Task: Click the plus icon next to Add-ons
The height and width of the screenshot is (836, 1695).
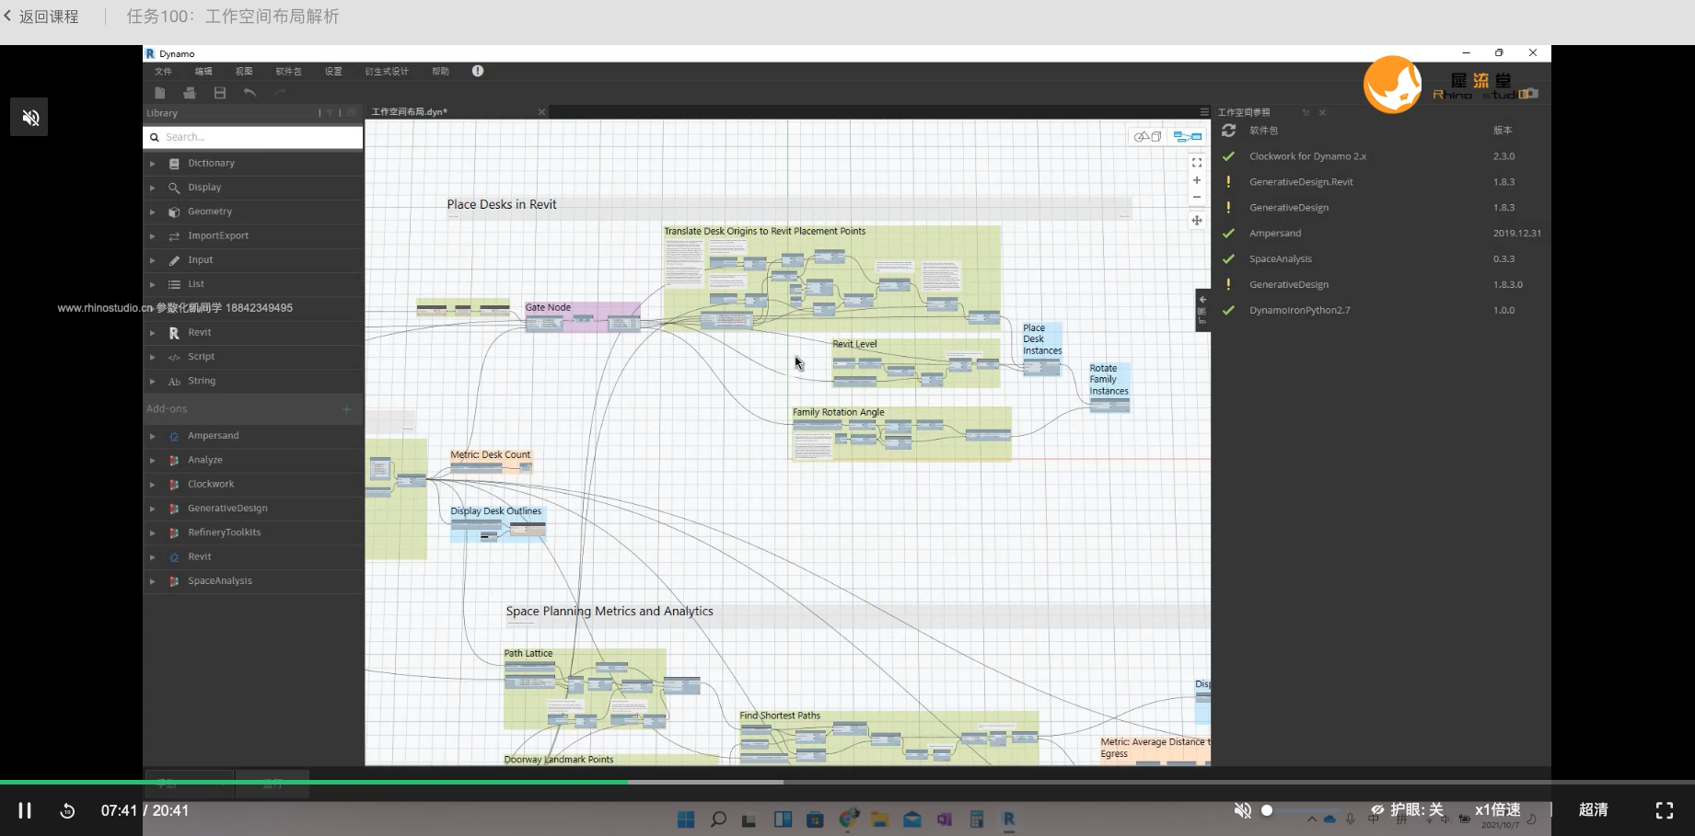Action: (x=347, y=409)
